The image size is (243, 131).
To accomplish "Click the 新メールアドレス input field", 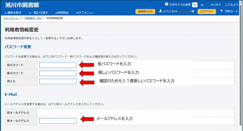I will (58, 121).
